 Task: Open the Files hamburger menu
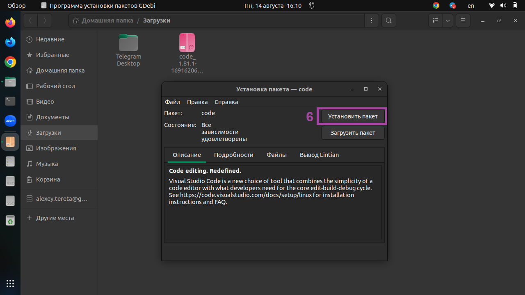463,20
